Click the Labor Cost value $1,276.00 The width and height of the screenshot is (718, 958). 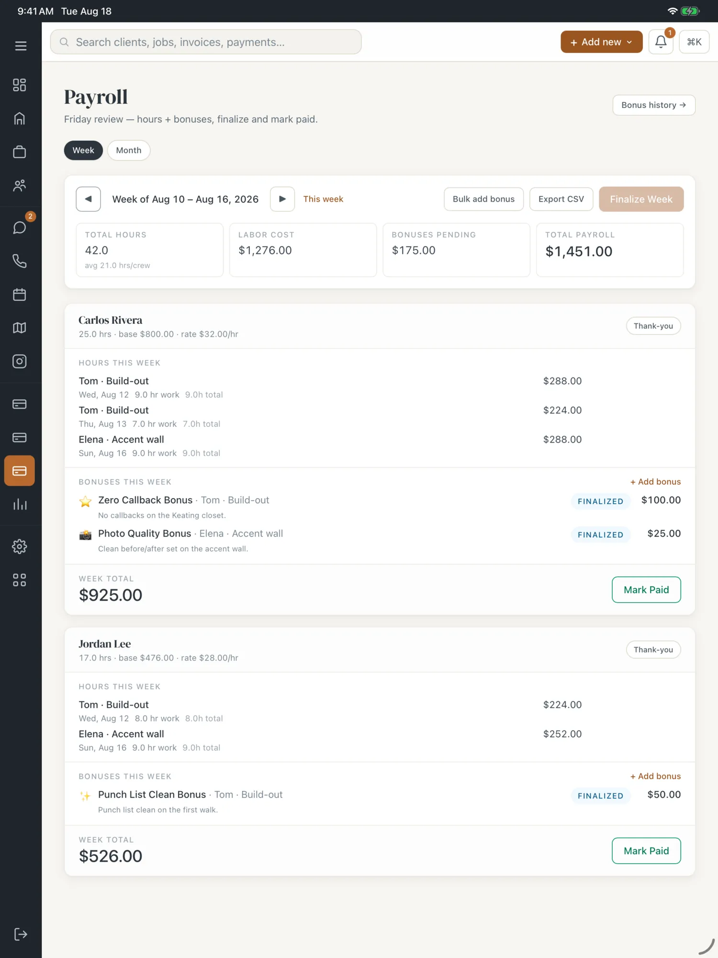265,251
